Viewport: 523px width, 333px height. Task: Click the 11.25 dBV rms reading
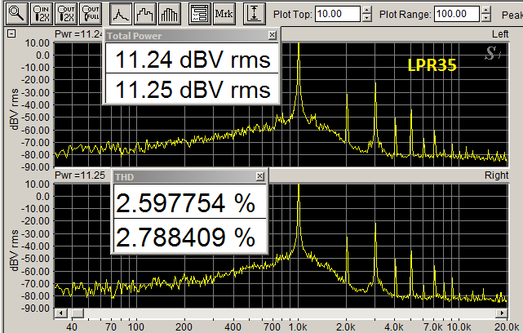tap(192, 88)
